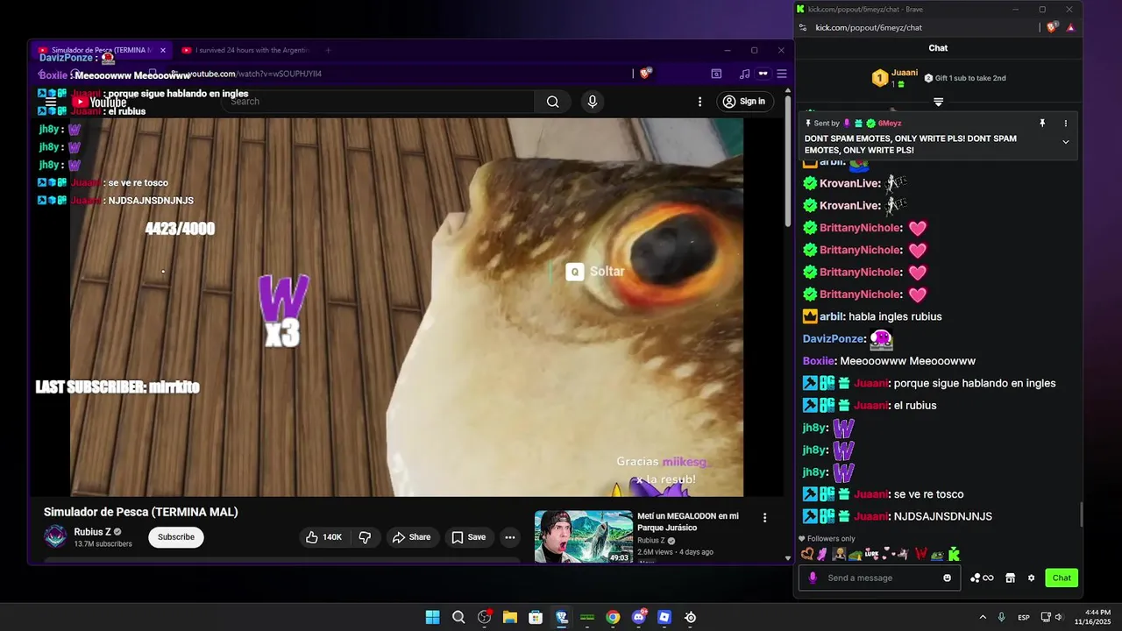Subscribe to Rubius Z
This screenshot has height=631, width=1122.
click(x=176, y=537)
